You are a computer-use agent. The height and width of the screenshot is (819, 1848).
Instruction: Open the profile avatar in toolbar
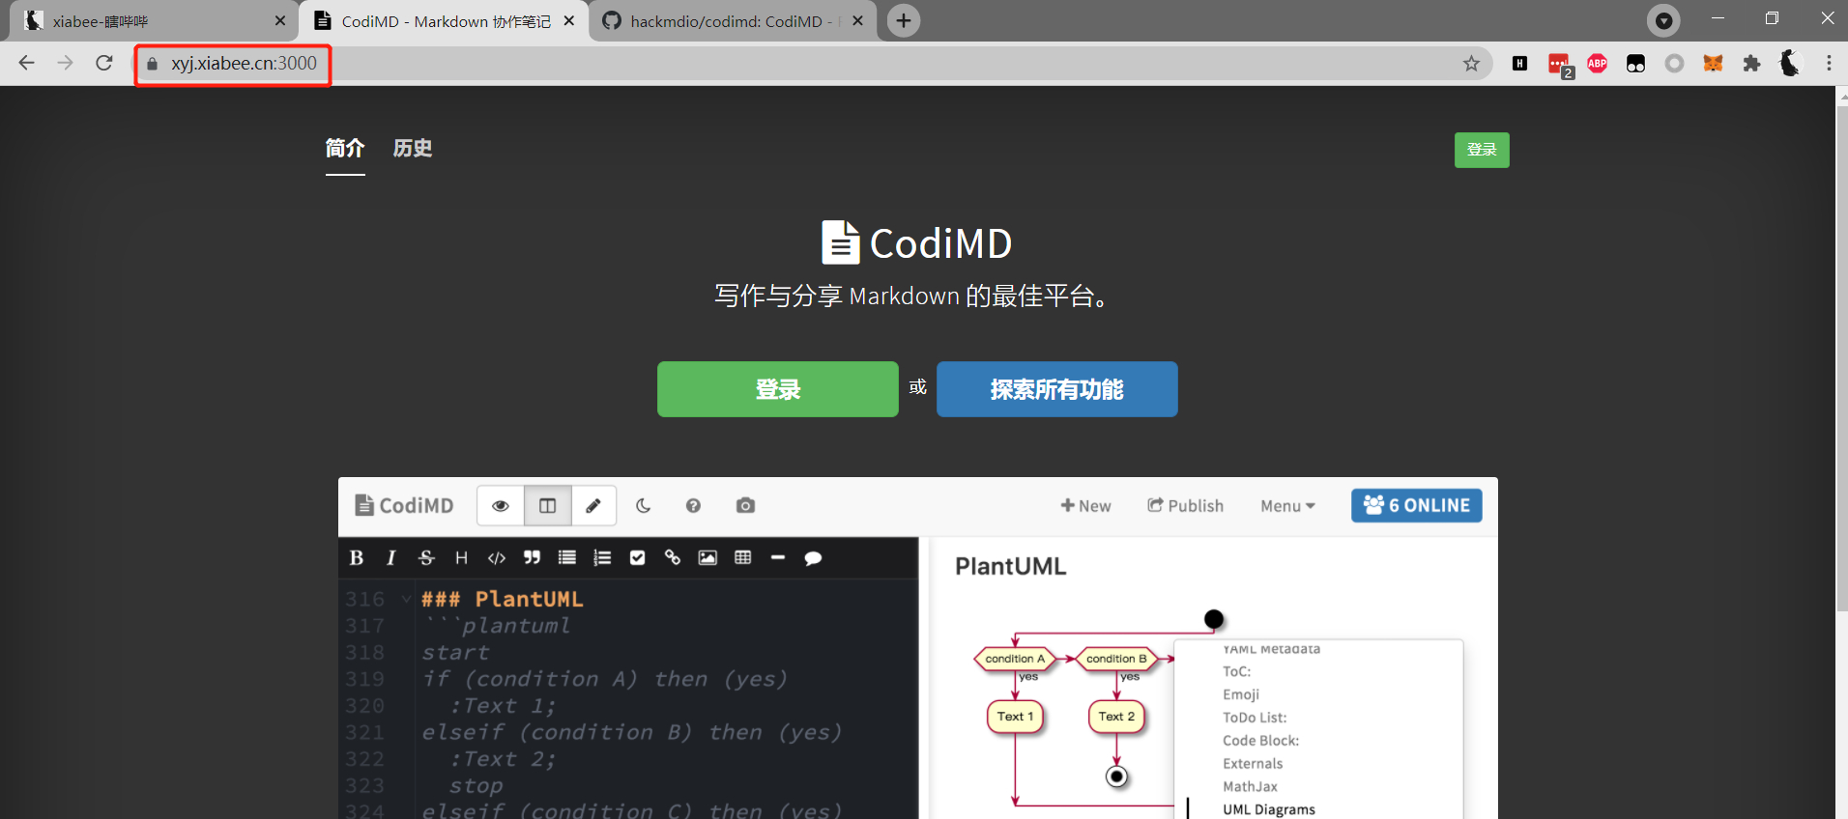pos(1789,63)
